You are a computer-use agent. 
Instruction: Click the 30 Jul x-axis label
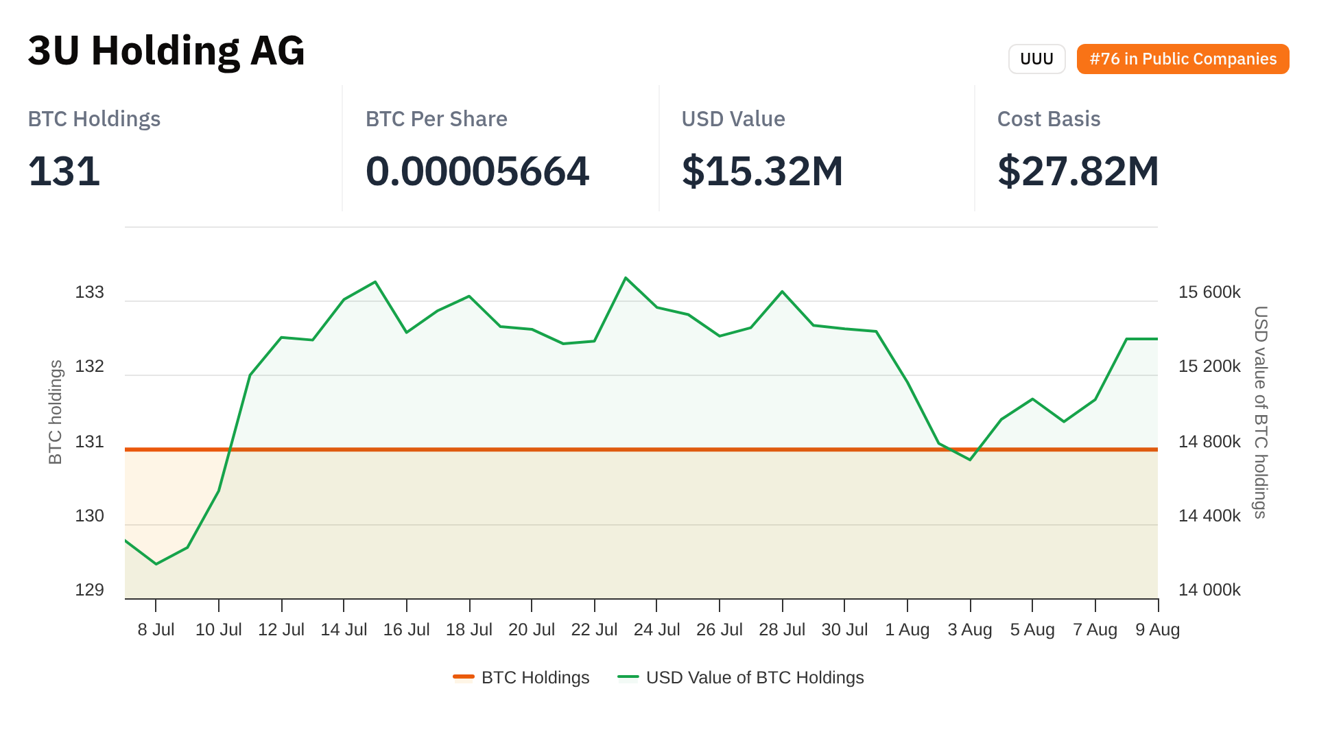tap(845, 629)
